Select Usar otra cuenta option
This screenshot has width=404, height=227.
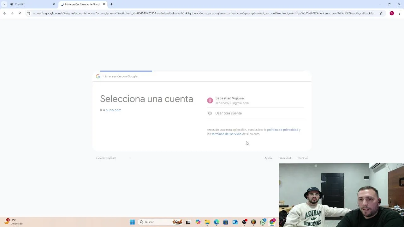click(255, 113)
